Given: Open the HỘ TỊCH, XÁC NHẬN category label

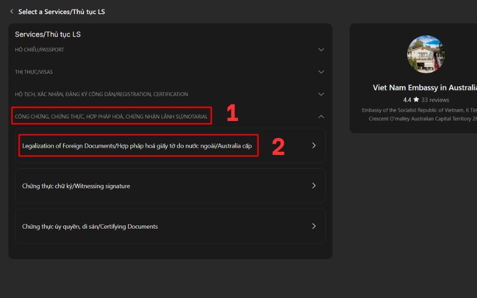Looking at the screenshot, I should tap(101, 94).
